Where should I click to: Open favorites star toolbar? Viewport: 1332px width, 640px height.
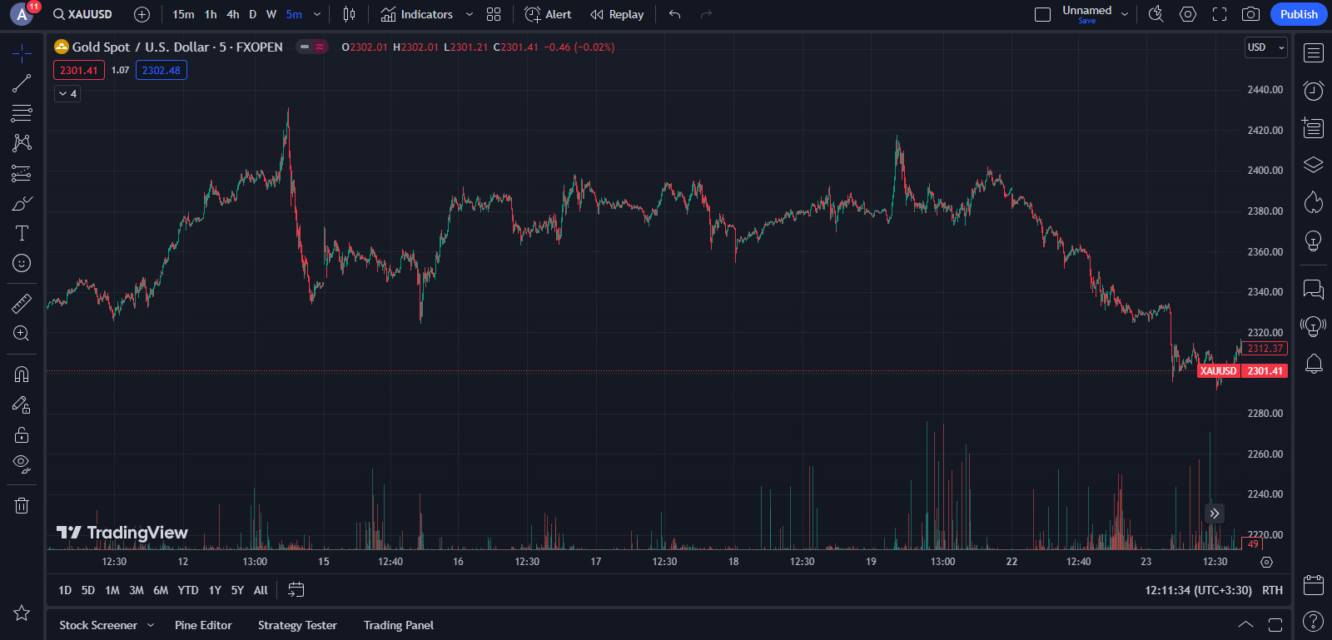click(x=22, y=613)
